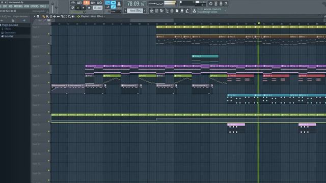Image resolution: width=326 pixels, height=183 pixels.
Task: Mute Track 8 using its green dot
Action: (x=49, y=102)
